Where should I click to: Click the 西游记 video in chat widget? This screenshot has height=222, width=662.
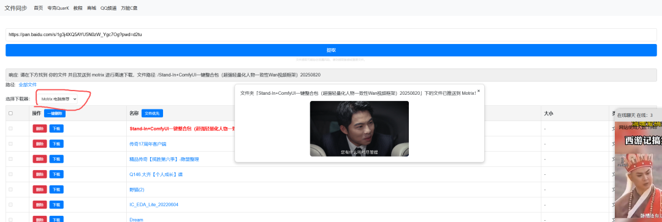point(638,171)
